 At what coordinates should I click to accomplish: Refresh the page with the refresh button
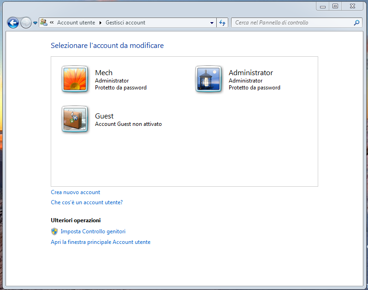pyautogui.click(x=223, y=23)
